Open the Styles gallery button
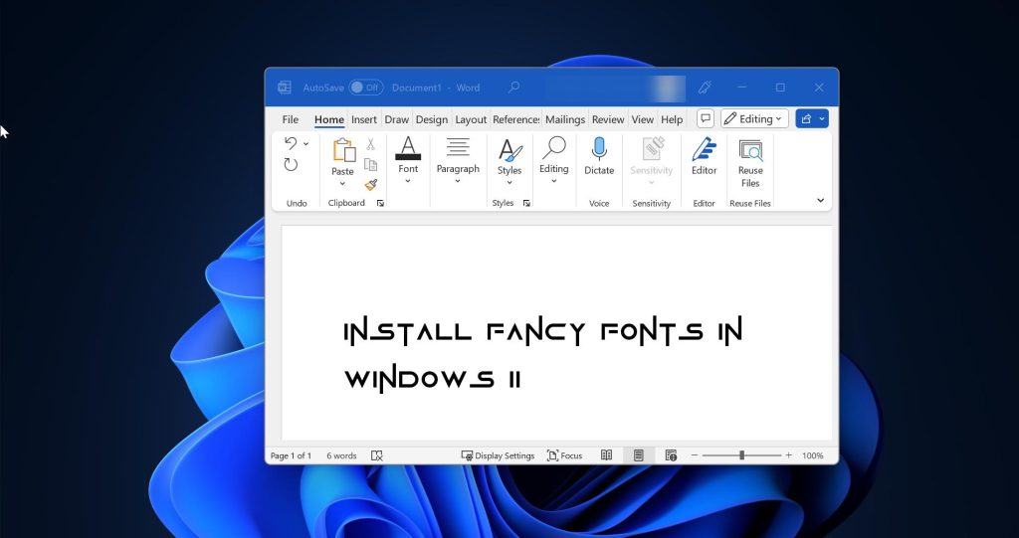Image resolution: width=1019 pixels, height=538 pixels. click(509, 162)
